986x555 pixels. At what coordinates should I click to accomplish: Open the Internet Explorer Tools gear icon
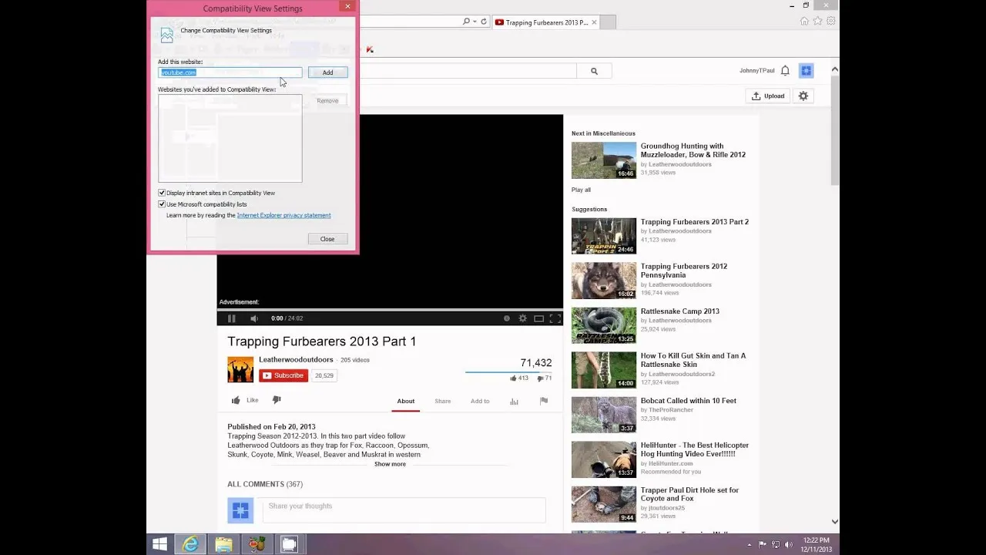point(831,22)
